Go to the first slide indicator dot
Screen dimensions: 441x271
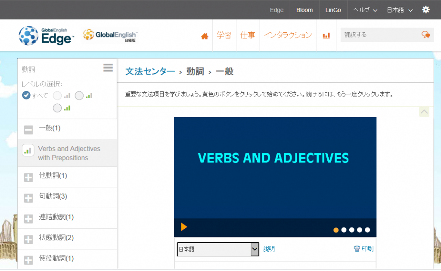pos(336,230)
